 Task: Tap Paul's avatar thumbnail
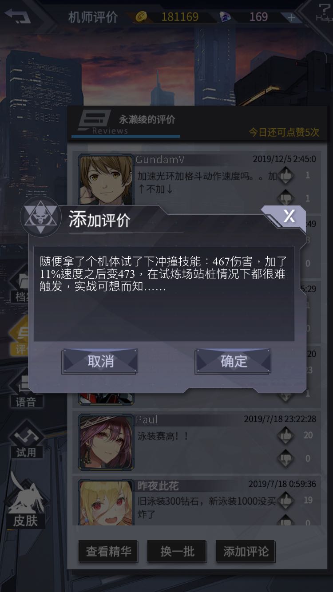(106, 442)
